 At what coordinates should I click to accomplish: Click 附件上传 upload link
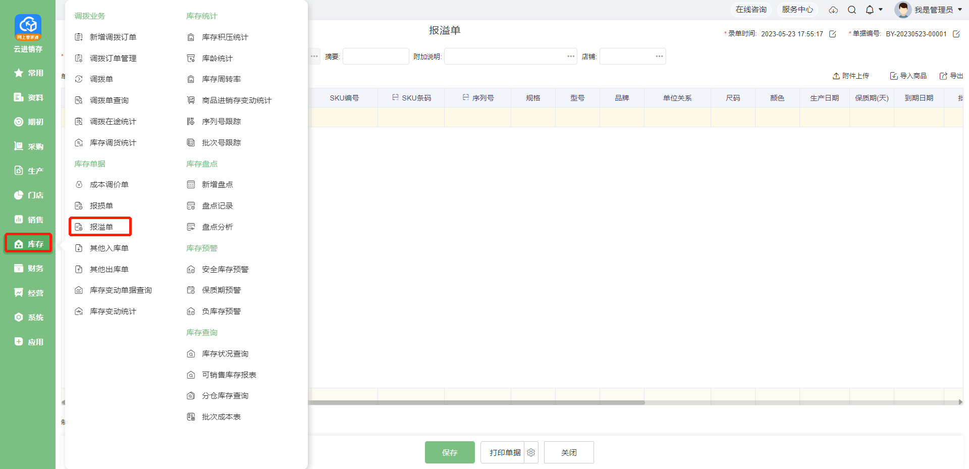[x=851, y=76]
